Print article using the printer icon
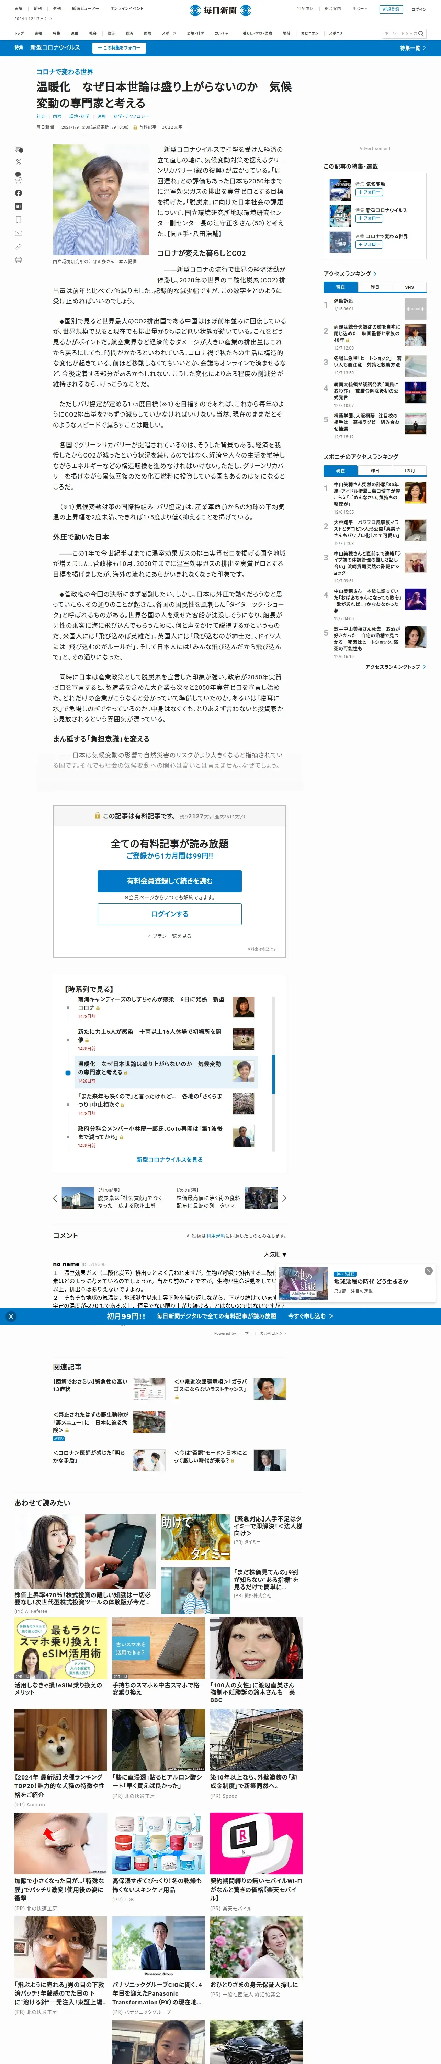The image size is (441, 2064). [19, 260]
